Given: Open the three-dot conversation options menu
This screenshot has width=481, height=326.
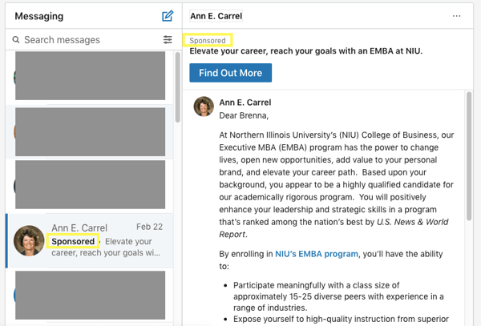Looking at the screenshot, I should pyautogui.click(x=456, y=16).
